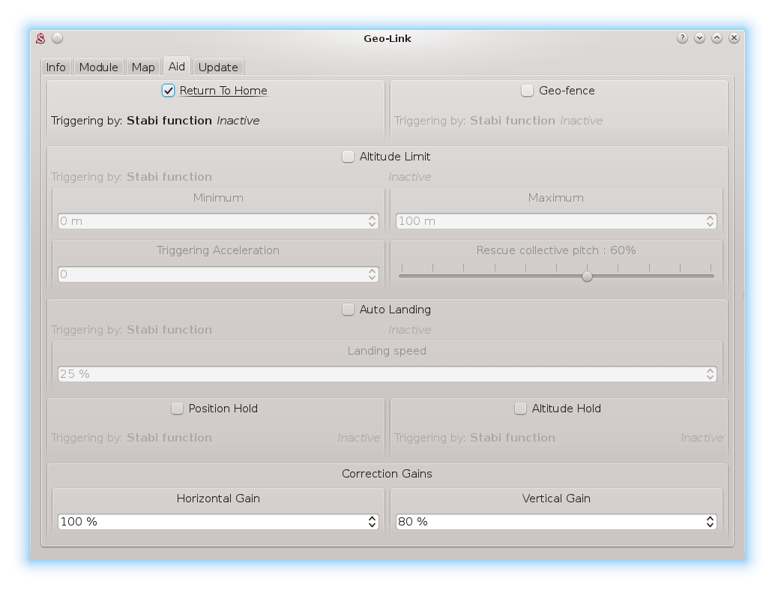This screenshot has height=590, width=775.
Task: Open the Module tab
Action: coord(99,67)
